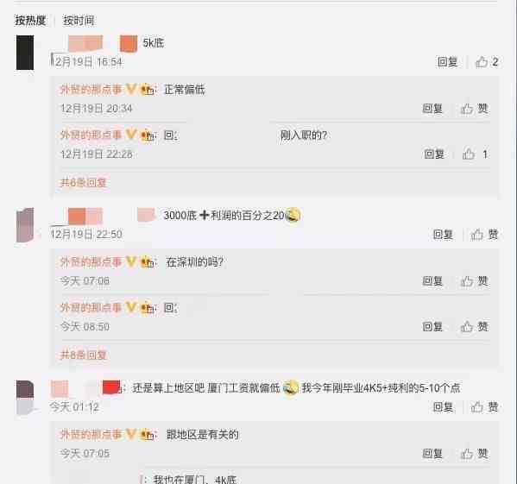The image size is (517, 484).
Task: Like the 今天 08:50 reply thumbs-up
Action: 475,326
